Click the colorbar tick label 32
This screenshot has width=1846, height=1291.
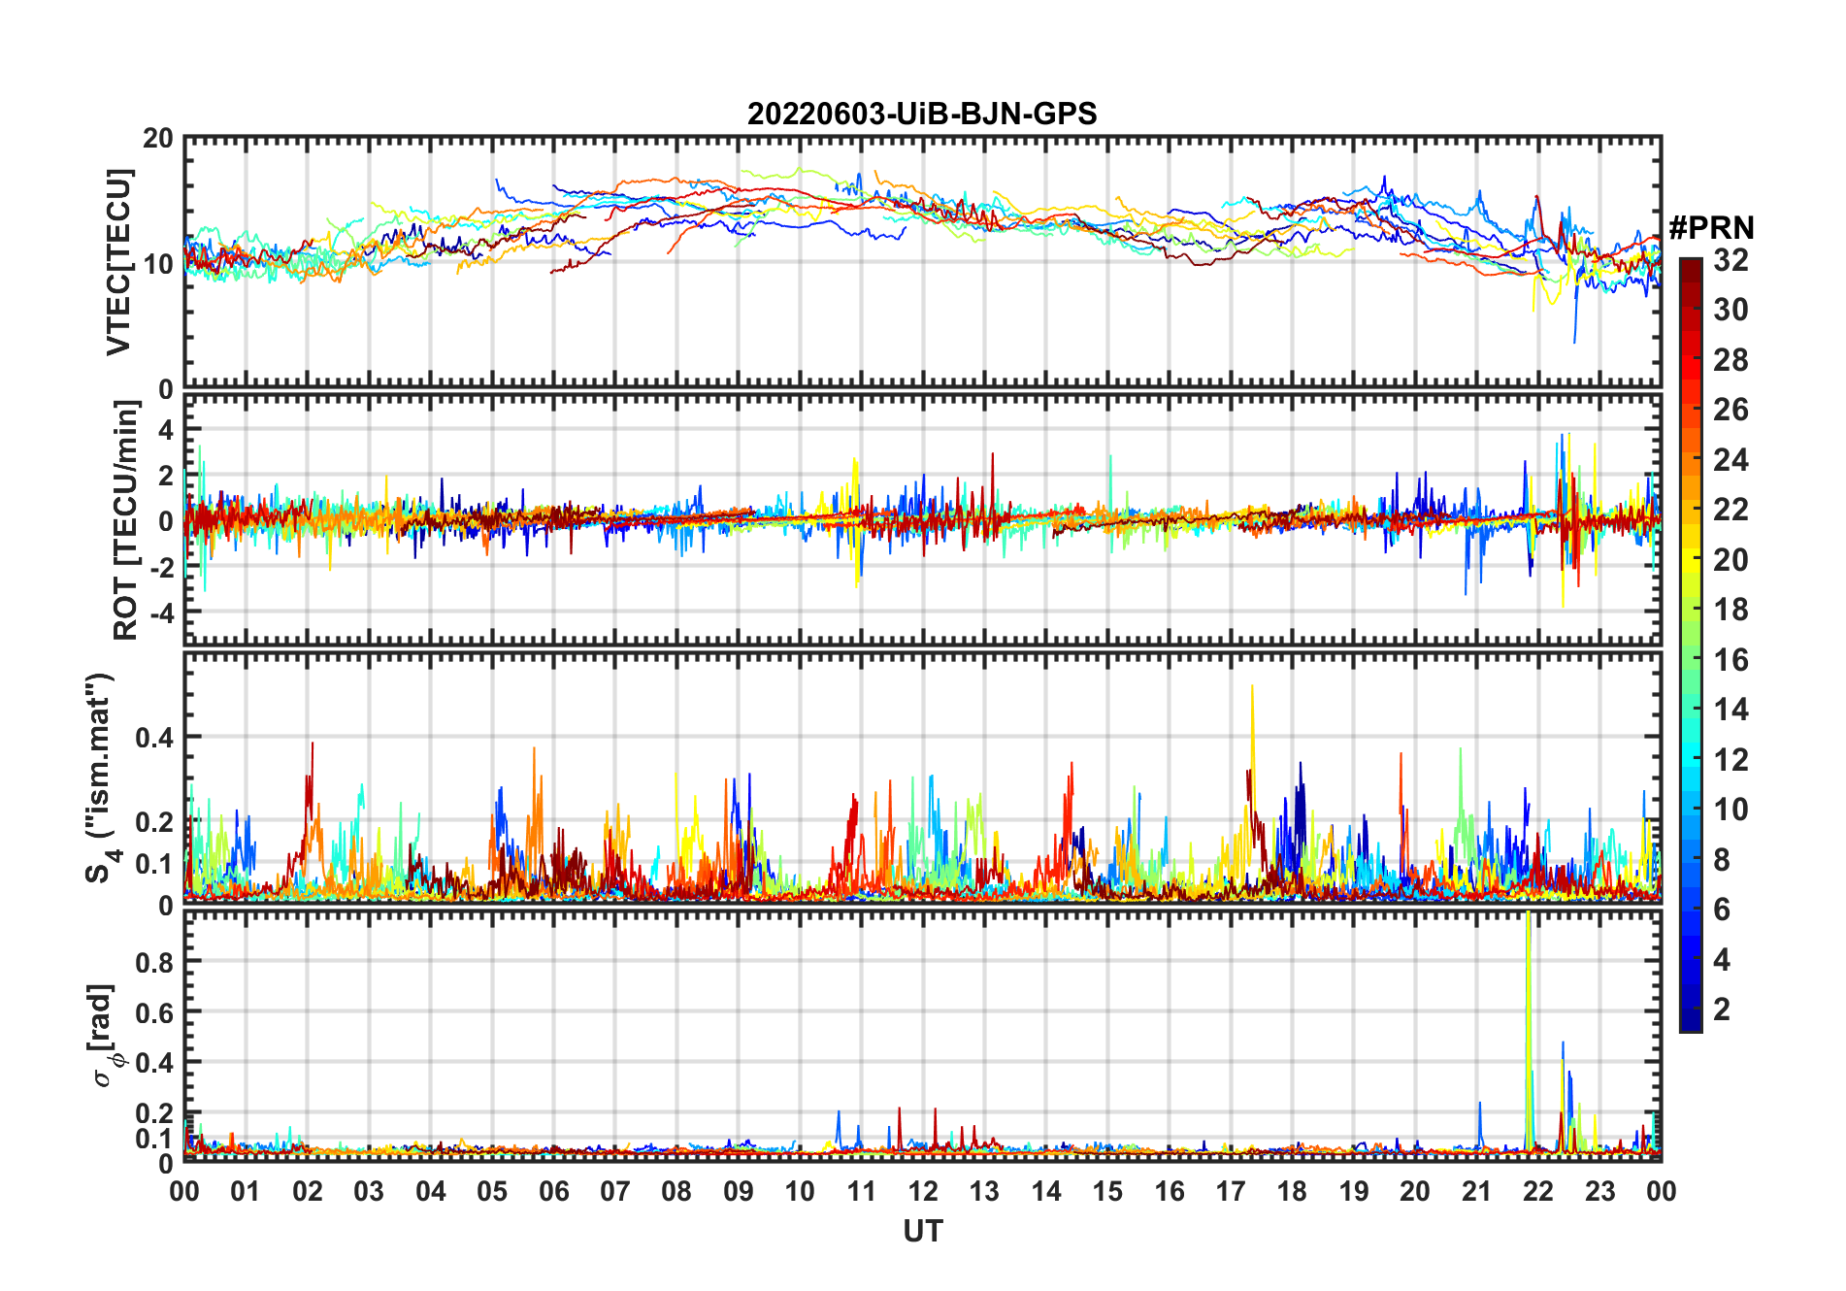coord(1730,260)
